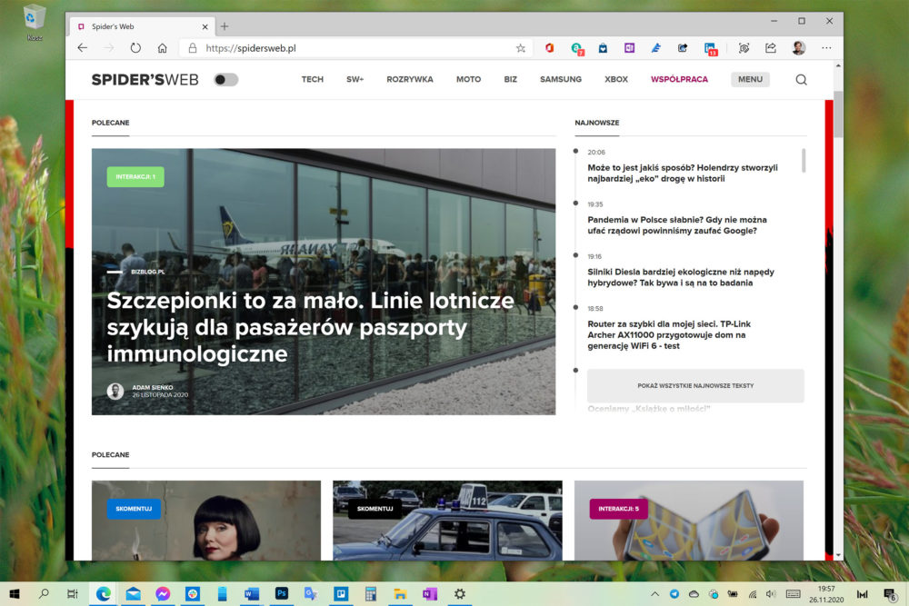The width and height of the screenshot is (909, 606).
Task: Open the INTERAKCJI: 1 badge on featured article
Action: (x=135, y=176)
